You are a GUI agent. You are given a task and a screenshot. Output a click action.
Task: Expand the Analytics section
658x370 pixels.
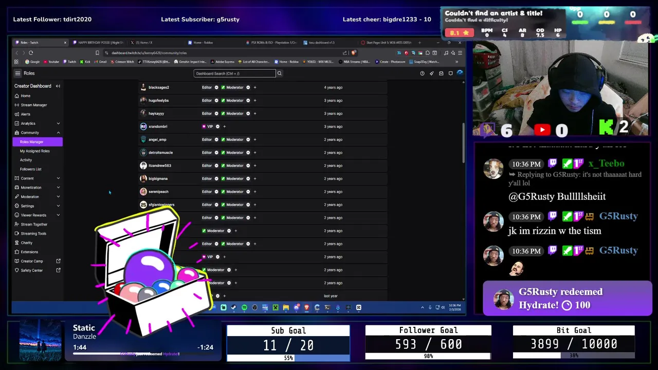[58, 123]
